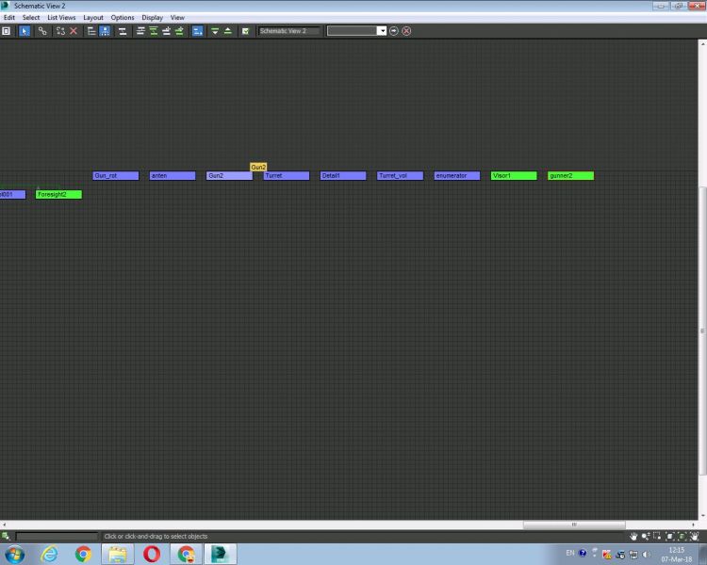Open Opera browser from taskbar
707x565 pixels.
point(152,554)
